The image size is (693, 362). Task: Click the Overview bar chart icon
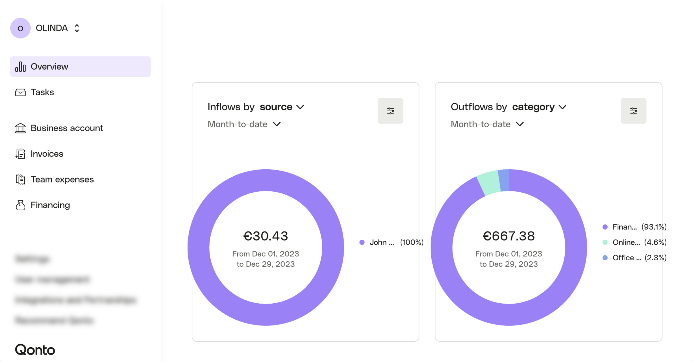click(20, 67)
